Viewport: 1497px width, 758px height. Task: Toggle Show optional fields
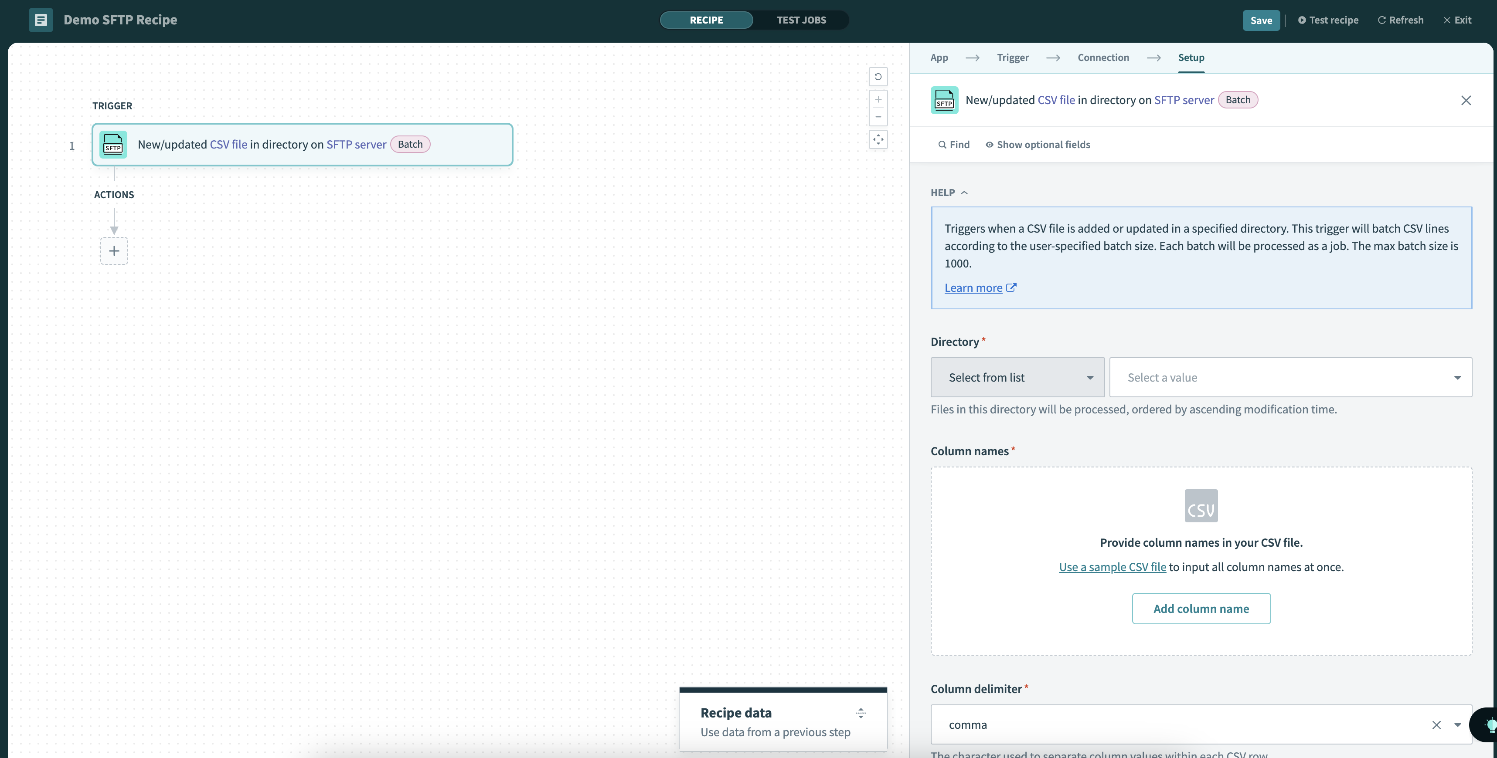[x=1038, y=145]
